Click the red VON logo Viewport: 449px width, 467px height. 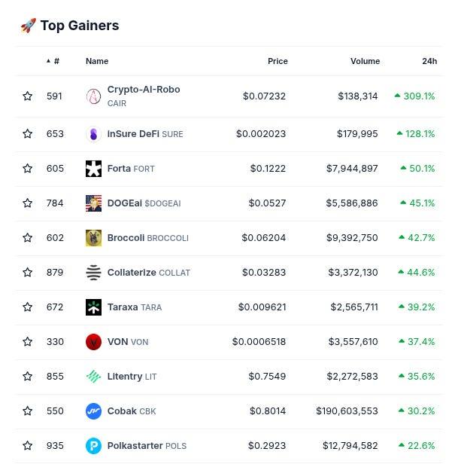[x=93, y=342]
